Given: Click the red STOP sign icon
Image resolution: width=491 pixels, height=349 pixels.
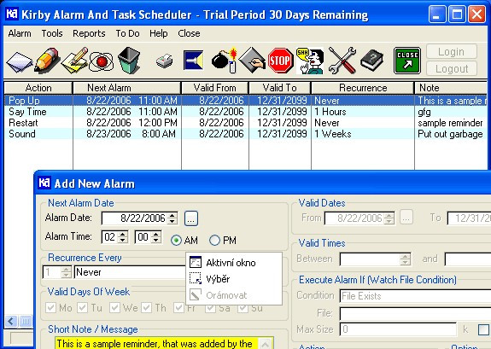Looking at the screenshot, I should pos(281,61).
